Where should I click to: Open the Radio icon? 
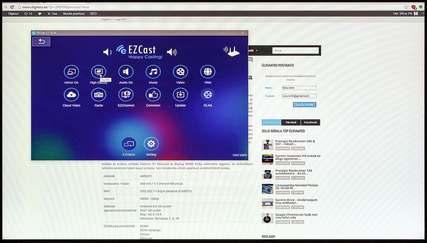99,95
